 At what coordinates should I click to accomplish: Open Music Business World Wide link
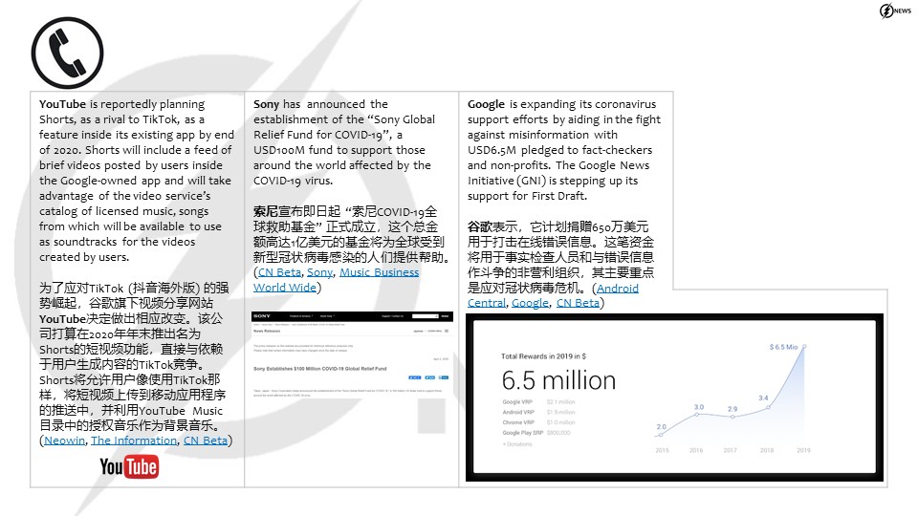coord(336,280)
